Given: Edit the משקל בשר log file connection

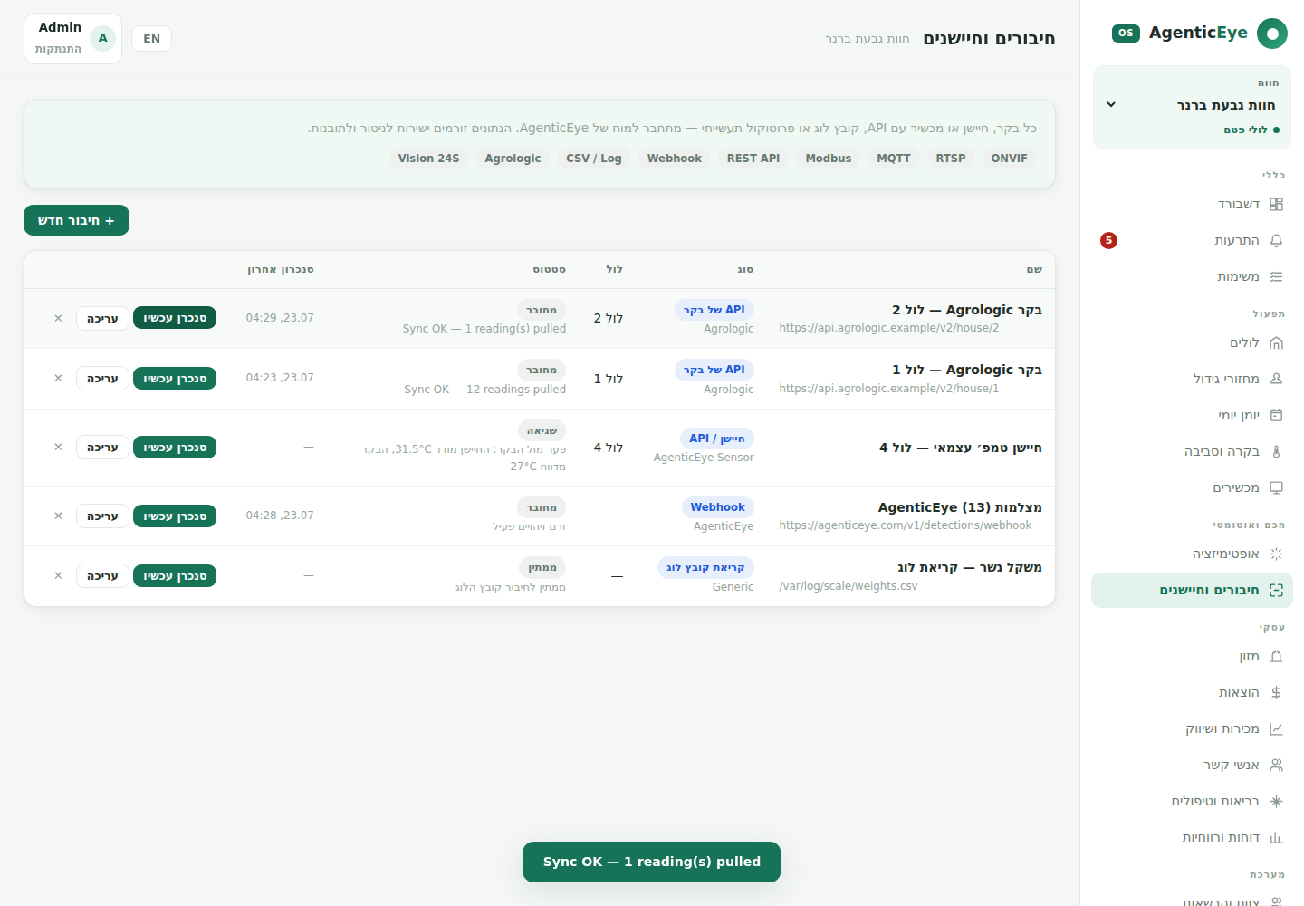Looking at the screenshot, I should click(x=102, y=576).
